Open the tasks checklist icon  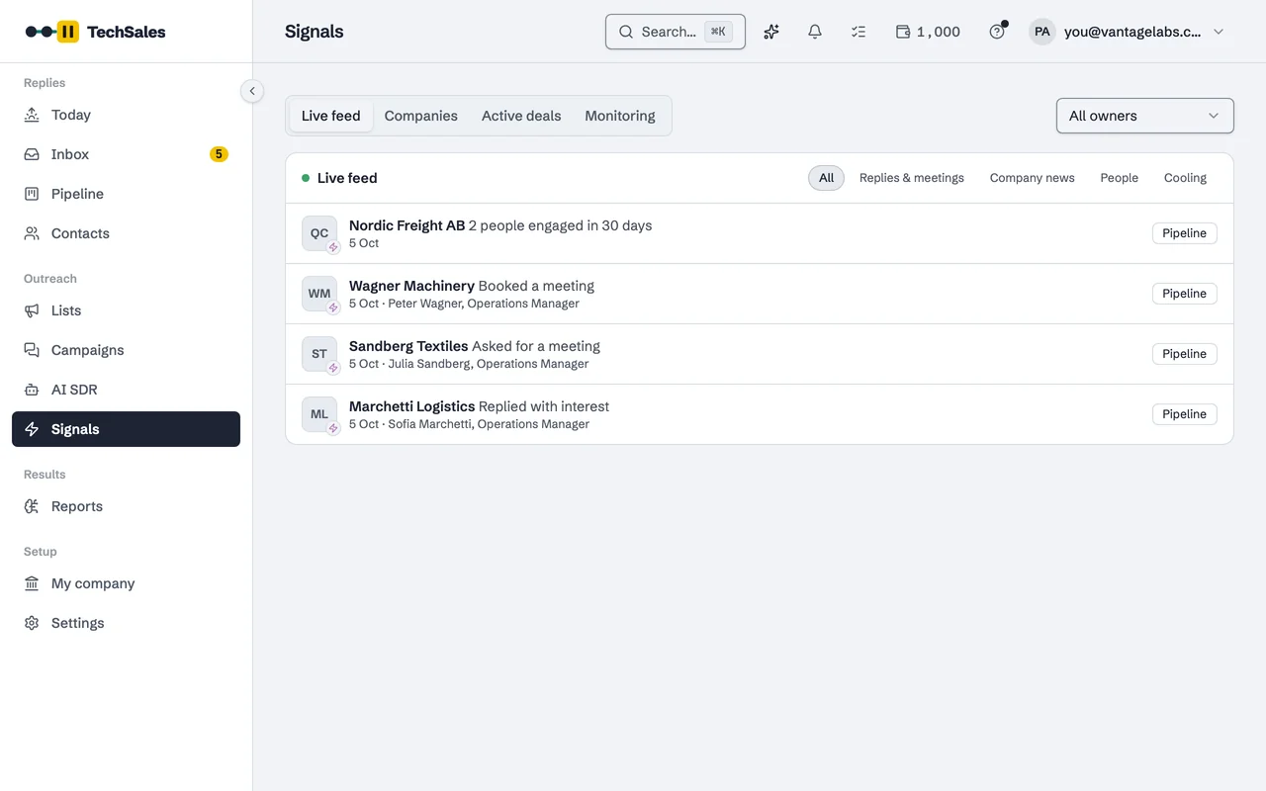click(x=859, y=32)
